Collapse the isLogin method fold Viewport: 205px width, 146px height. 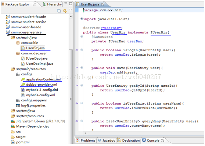pos(82,50)
